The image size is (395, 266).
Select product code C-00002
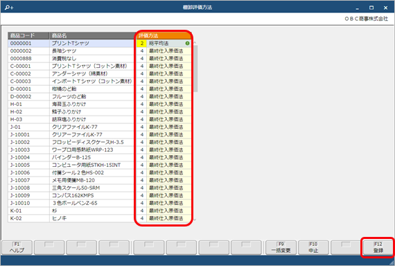point(20,73)
